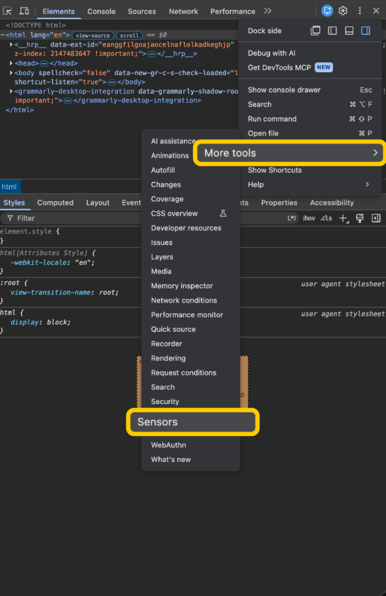Select Layers from More tools
The height and width of the screenshot is (596, 386).
[x=190, y=257]
